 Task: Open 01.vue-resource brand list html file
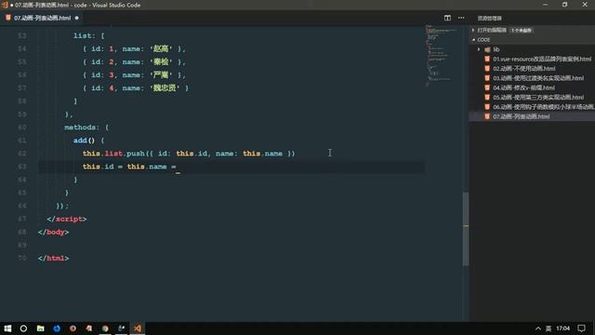click(542, 59)
